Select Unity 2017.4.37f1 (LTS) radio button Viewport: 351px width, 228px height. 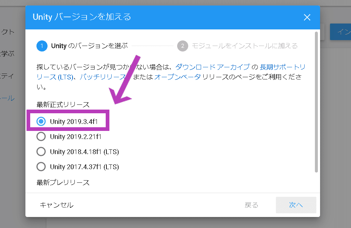click(41, 167)
